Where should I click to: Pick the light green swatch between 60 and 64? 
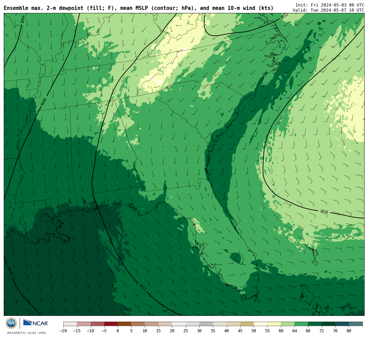(x=288, y=324)
